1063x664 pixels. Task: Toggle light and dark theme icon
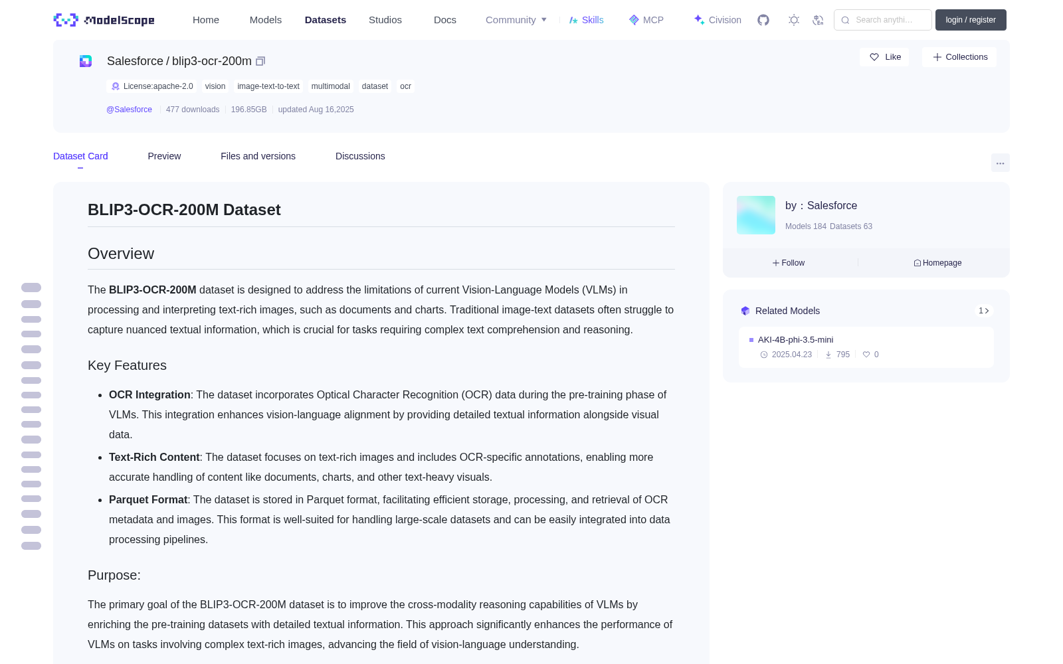click(794, 20)
